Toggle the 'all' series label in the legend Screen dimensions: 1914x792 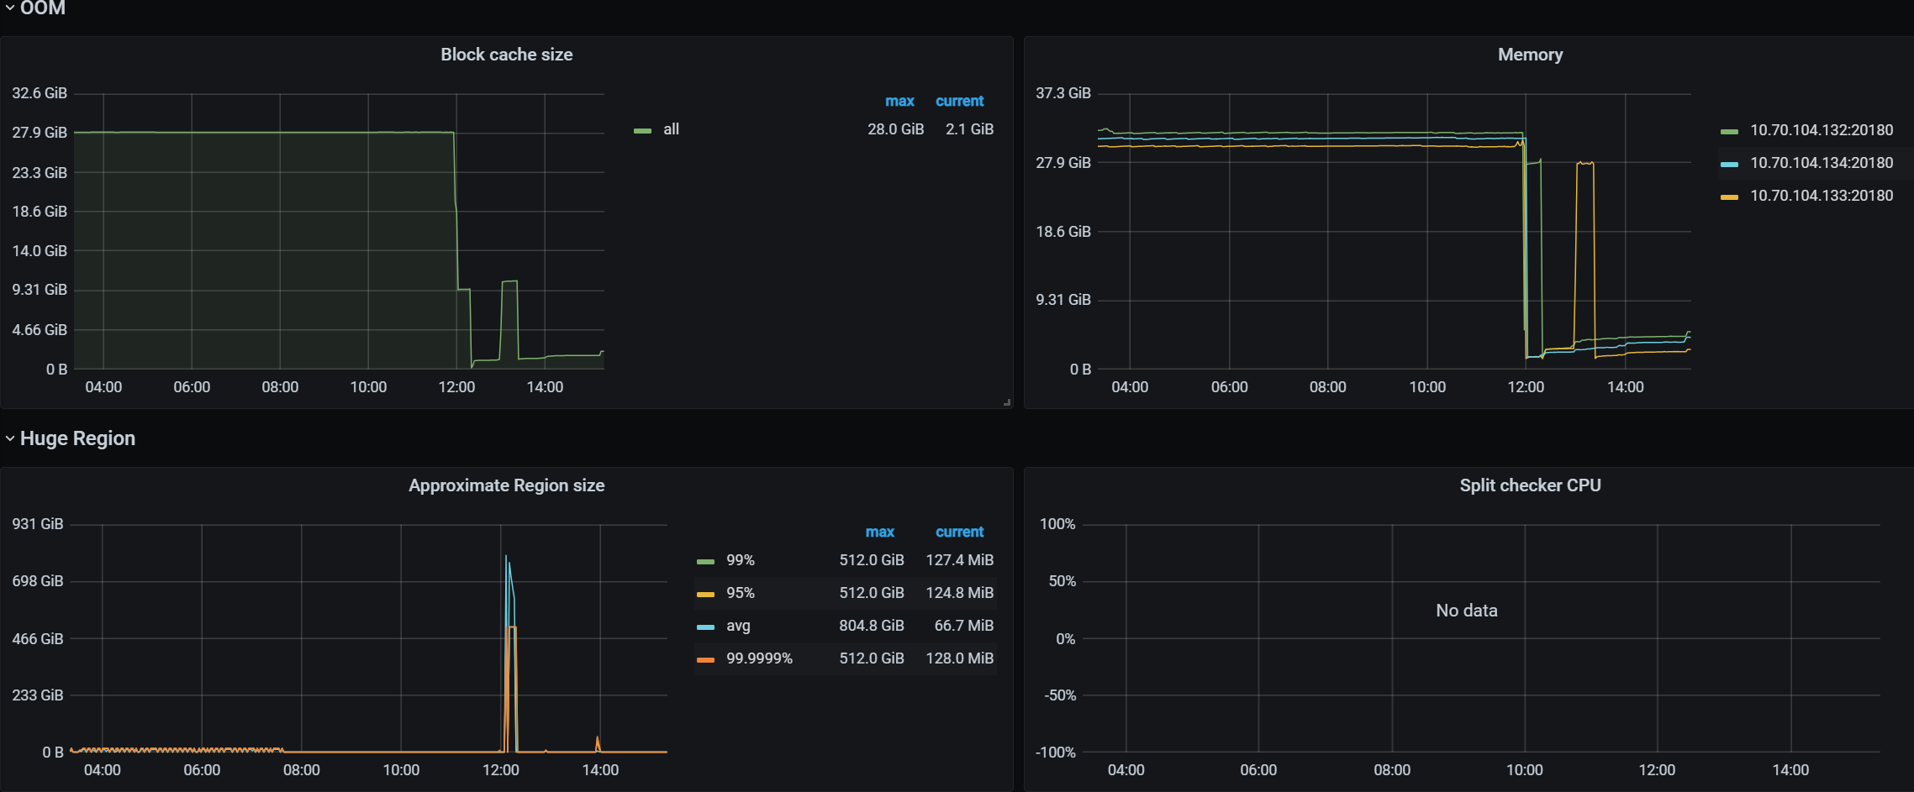click(671, 129)
